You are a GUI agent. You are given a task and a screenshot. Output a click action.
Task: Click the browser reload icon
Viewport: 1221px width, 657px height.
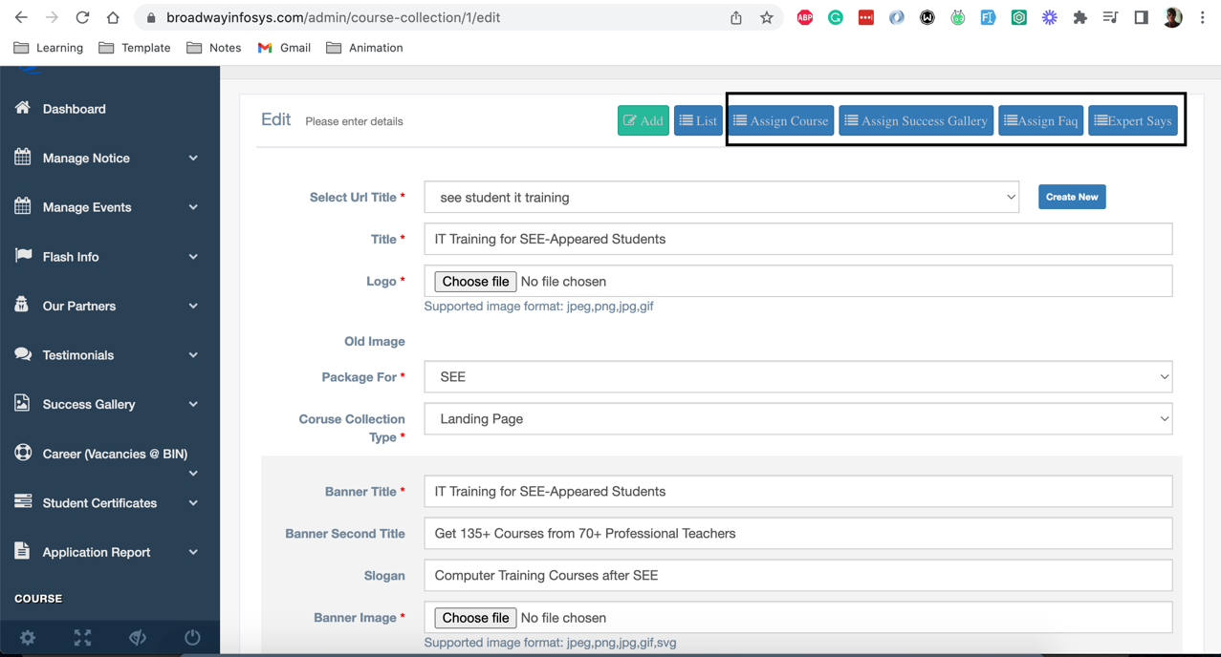[82, 17]
